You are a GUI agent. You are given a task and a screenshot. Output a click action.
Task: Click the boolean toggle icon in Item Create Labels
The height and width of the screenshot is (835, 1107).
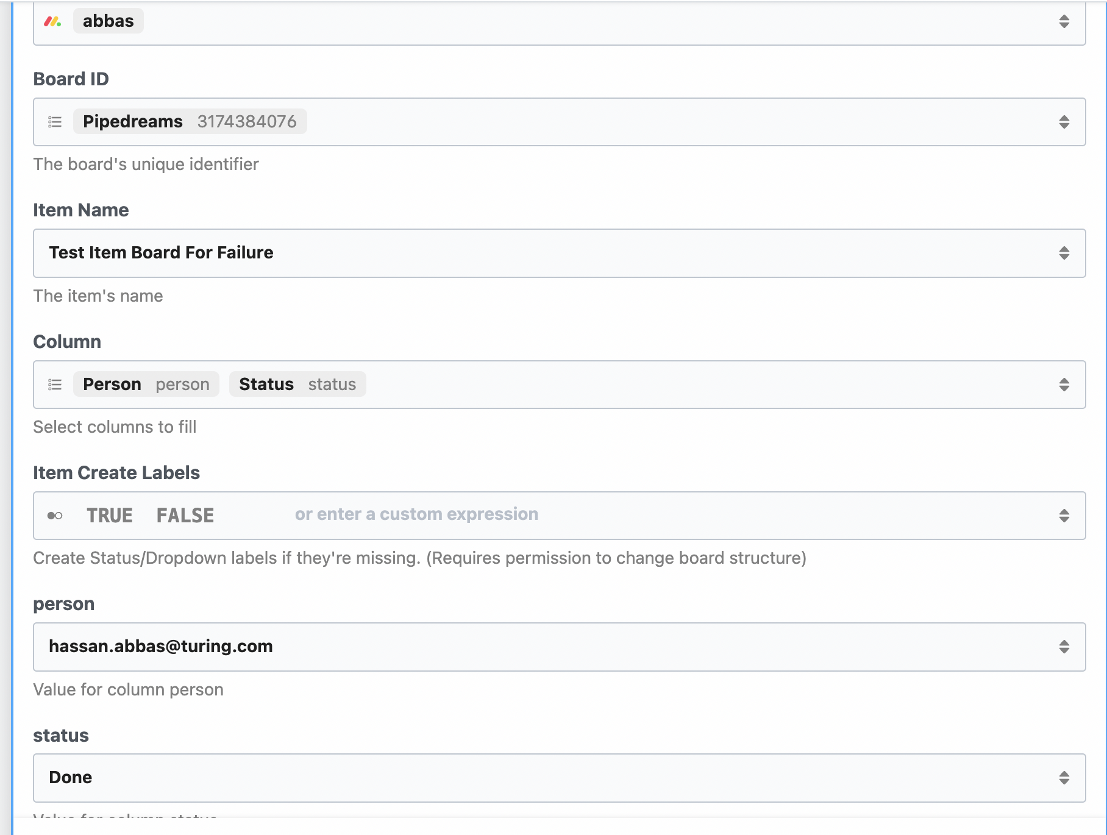click(55, 516)
